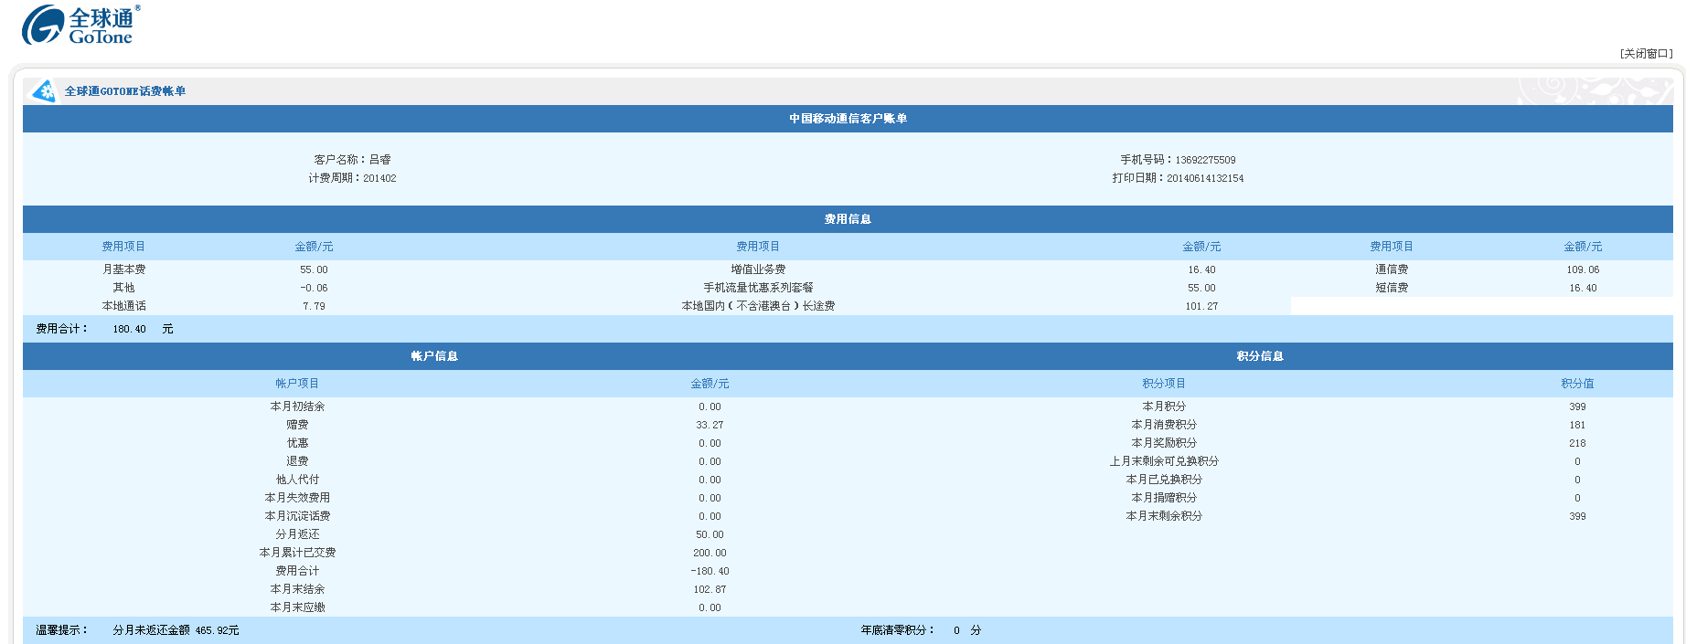Click the 本月奖励积分 label

tap(1164, 443)
